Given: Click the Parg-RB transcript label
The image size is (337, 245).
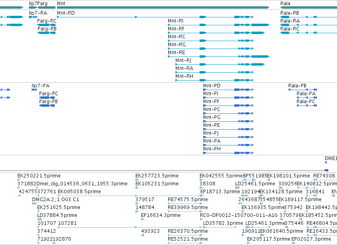Looking at the screenshot, I should 47,29.
